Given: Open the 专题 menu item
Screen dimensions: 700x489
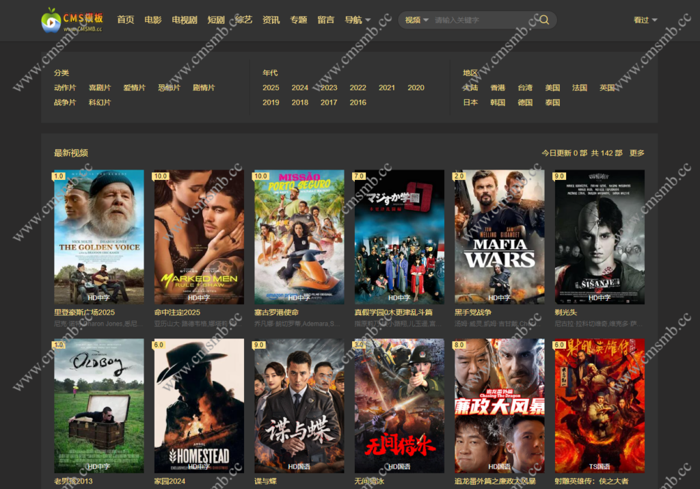Looking at the screenshot, I should click(298, 20).
